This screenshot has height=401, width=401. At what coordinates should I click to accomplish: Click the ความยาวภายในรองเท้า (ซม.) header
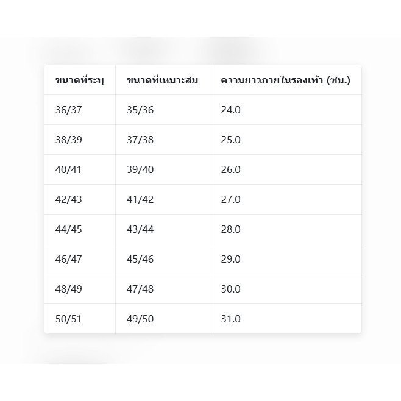(286, 80)
